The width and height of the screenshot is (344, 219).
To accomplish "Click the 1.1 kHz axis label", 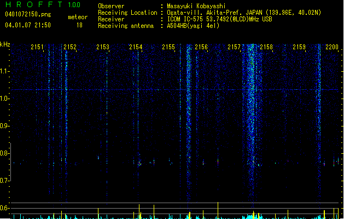I will click(x=4, y=71).
